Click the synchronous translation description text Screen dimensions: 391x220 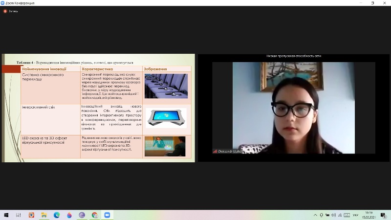pos(111,86)
